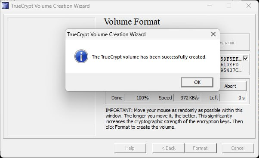Image resolution: width=259 pixels, height=158 pixels.
Task: Go to previous step with Back button
Action: (x=168, y=148)
